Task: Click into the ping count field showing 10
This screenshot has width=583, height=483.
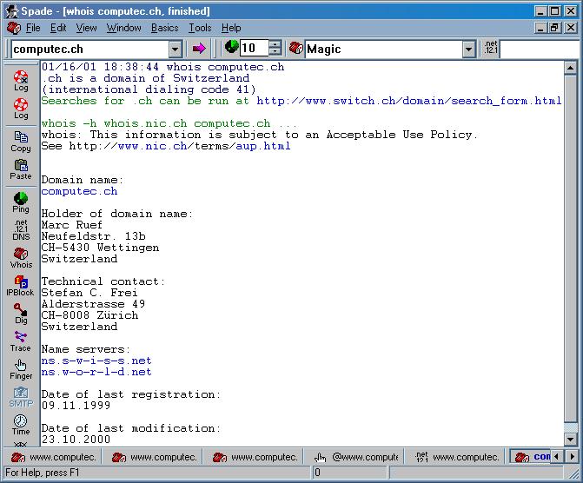Action: pos(255,49)
